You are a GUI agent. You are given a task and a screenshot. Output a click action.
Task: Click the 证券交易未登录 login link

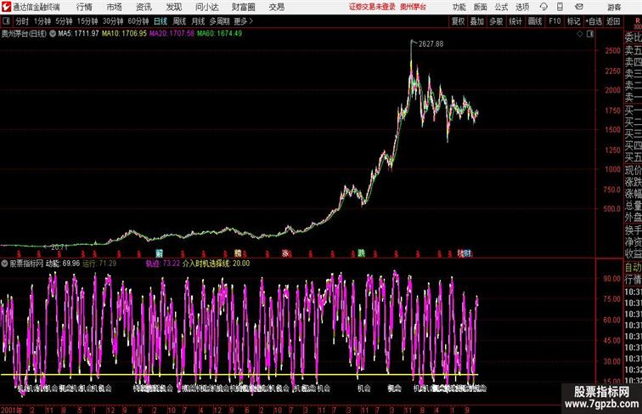[372, 7]
